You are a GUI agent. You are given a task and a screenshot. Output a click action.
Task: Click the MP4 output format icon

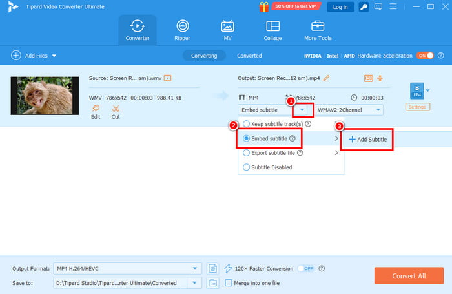[417, 90]
